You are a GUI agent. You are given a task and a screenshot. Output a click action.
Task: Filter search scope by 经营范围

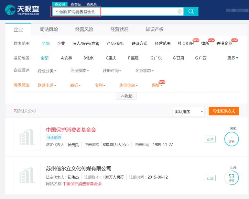tap(163, 43)
